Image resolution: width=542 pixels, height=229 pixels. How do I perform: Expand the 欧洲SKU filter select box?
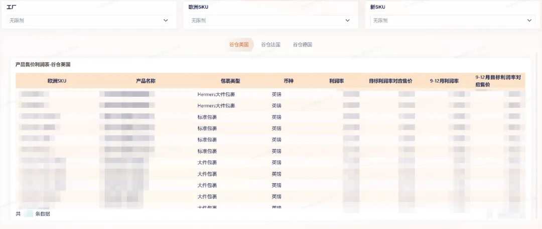[x=266, y=21]
